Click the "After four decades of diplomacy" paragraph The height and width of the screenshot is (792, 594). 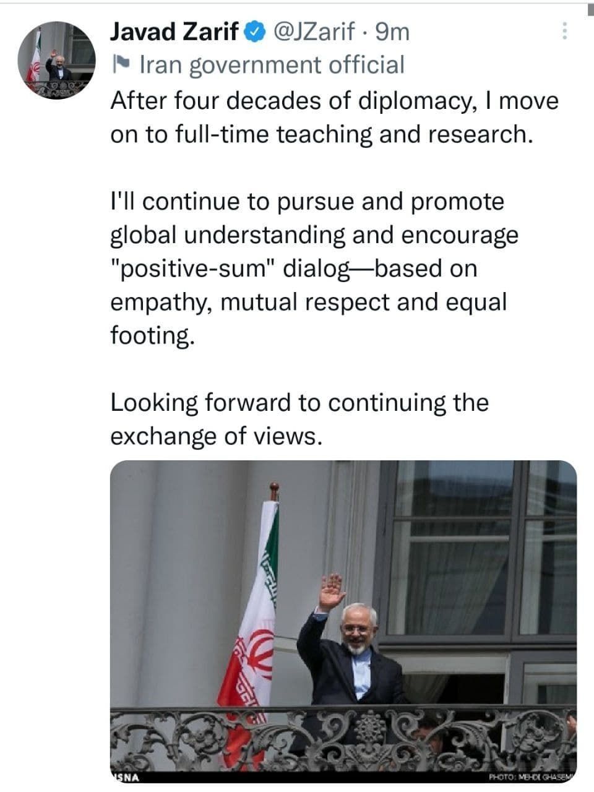tap(334, 118)
